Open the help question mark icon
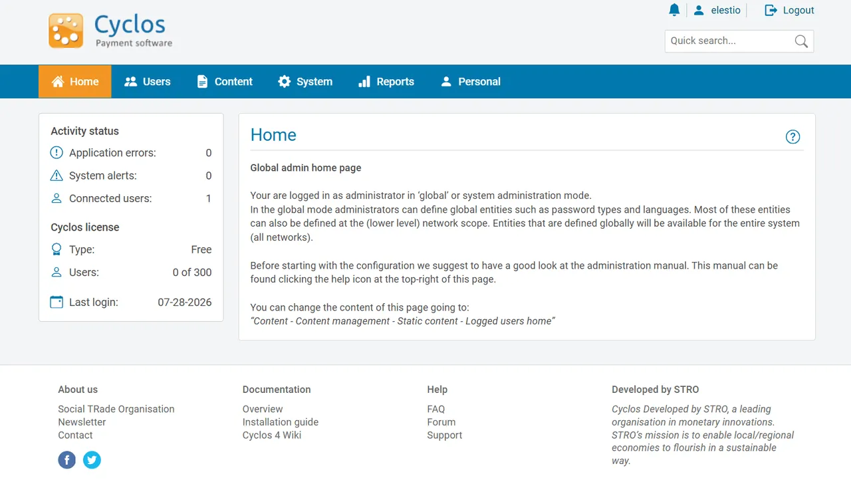Screen dimensions: 851x482 click(x=792, y=137)
